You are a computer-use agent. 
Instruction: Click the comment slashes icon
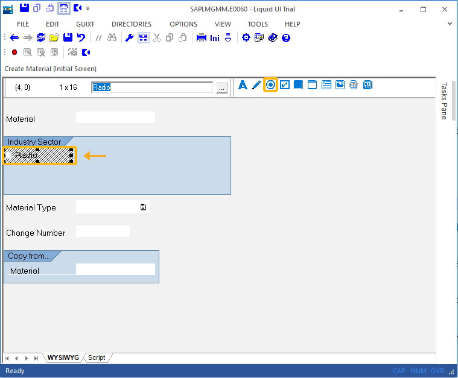(x=99, y=38)
